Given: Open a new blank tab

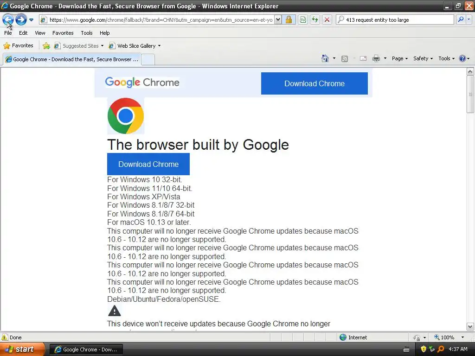Looking at the screenshot, I should pyautogui.click(x=148, y=59).
